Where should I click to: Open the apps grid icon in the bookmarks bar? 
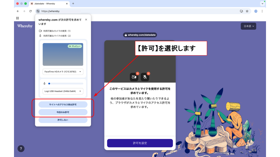point(18,18)
